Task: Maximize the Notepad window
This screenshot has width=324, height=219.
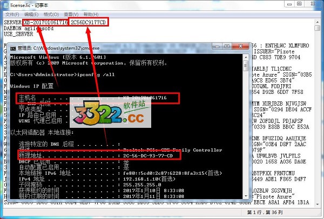Action: pyautogui.click(x=299, y=4)
